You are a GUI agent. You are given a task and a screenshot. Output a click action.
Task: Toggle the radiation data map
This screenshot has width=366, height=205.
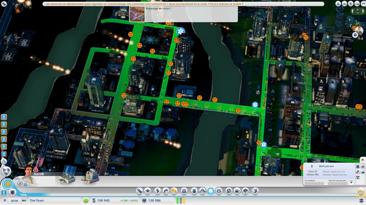pos(358,177)
